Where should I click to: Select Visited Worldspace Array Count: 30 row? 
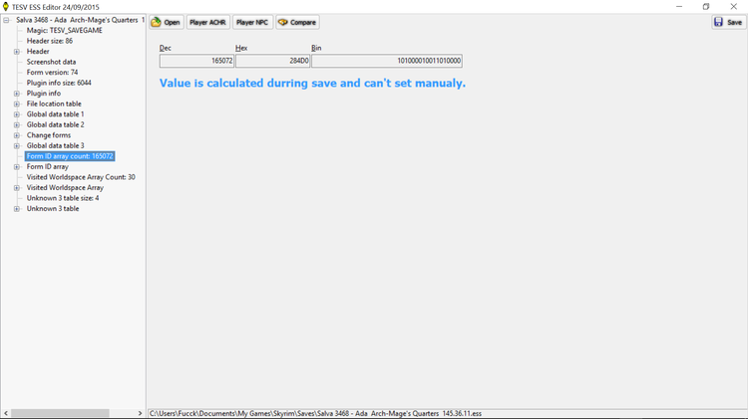[x=81, y=177]
